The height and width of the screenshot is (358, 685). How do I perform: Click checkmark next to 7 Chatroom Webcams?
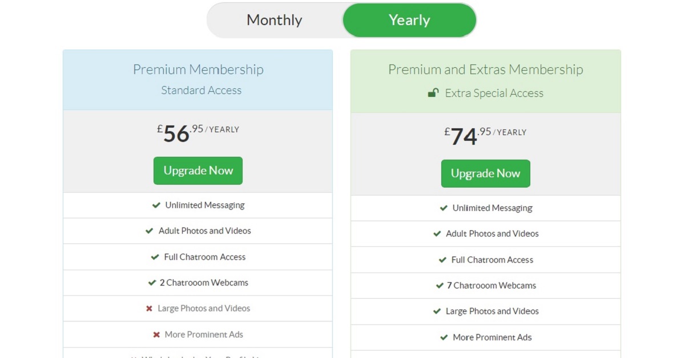tap(440, 286)
